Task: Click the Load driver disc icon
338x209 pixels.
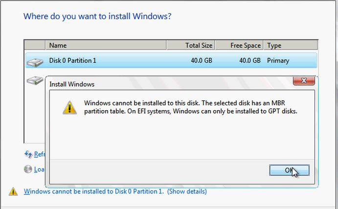Action: click(28, 169)
